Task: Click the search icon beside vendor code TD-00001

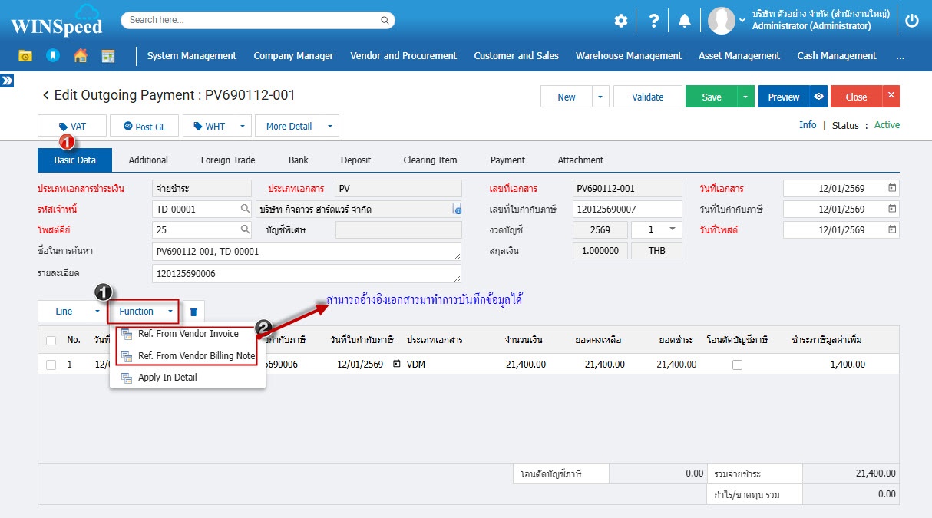Action: (x=245, y=209)
